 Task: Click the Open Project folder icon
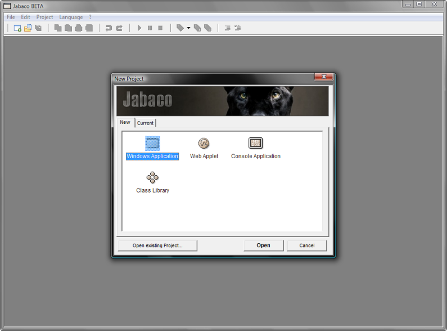click(28, 28)
